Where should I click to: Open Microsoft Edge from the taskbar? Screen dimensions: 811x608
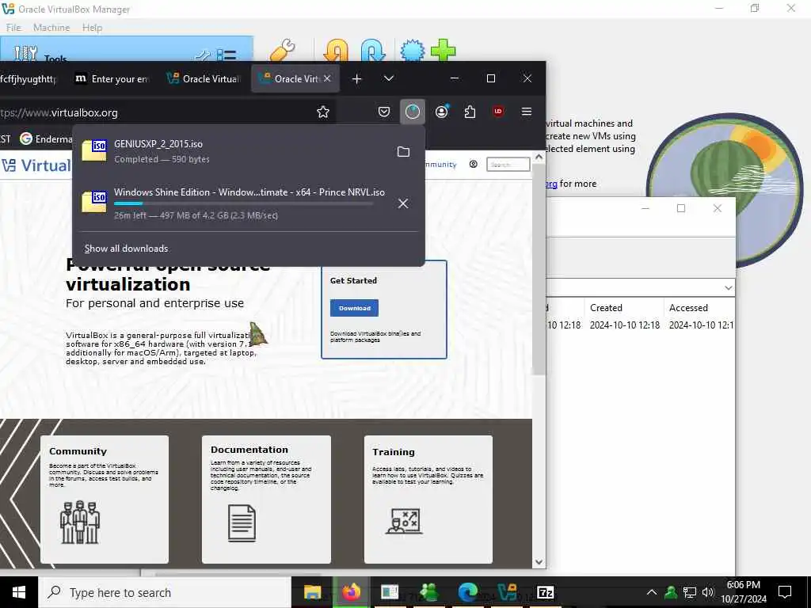[467, 592]
